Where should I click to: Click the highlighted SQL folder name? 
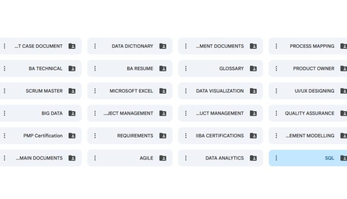[x=329, y=158]
